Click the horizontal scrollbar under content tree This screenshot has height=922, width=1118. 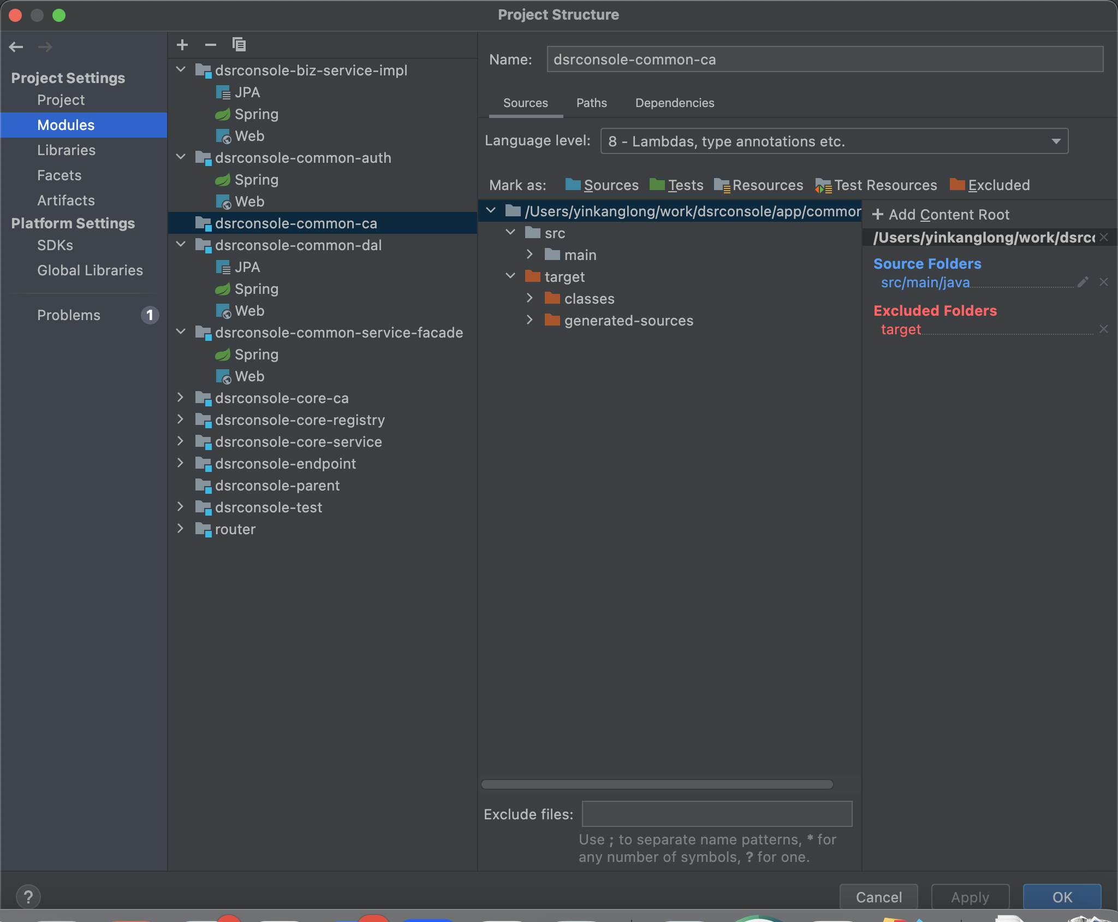657,784
